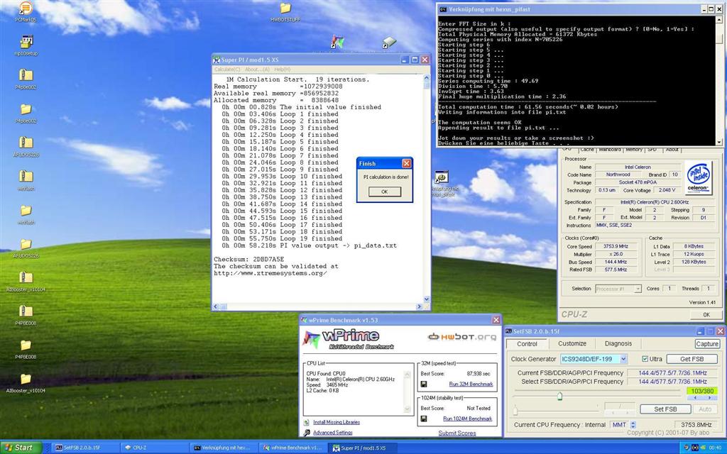Select the AIBooster_v10104 zip archive icon
727x454 pixels.
coord(26,278)
